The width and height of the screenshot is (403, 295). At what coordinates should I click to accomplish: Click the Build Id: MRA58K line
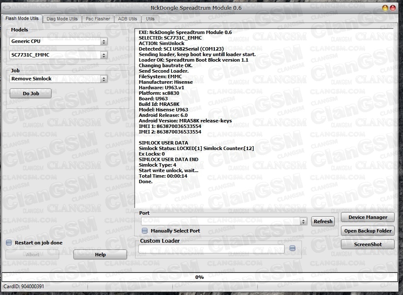[x=159, y=104]
